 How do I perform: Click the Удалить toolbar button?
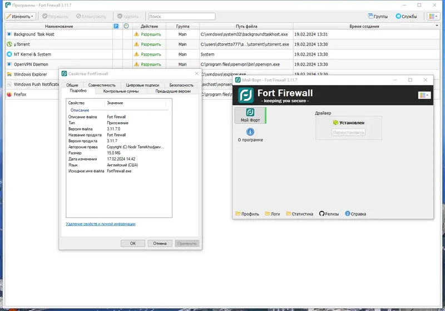(128, 17)
